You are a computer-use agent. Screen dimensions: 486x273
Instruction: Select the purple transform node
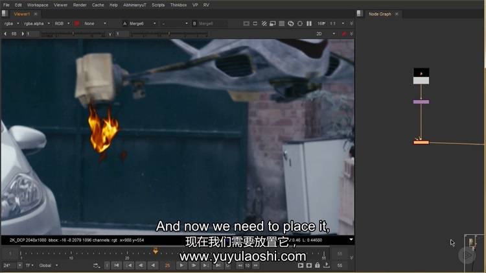click(421, 102)
